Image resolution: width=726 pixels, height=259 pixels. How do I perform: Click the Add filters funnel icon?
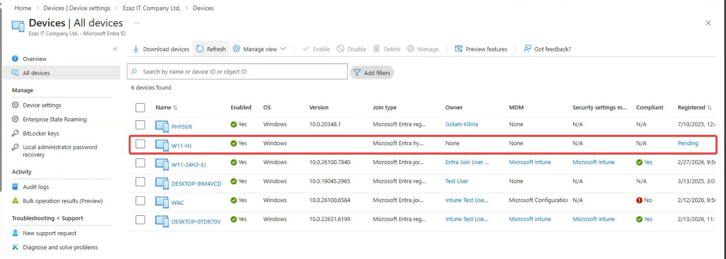[357, 73]
